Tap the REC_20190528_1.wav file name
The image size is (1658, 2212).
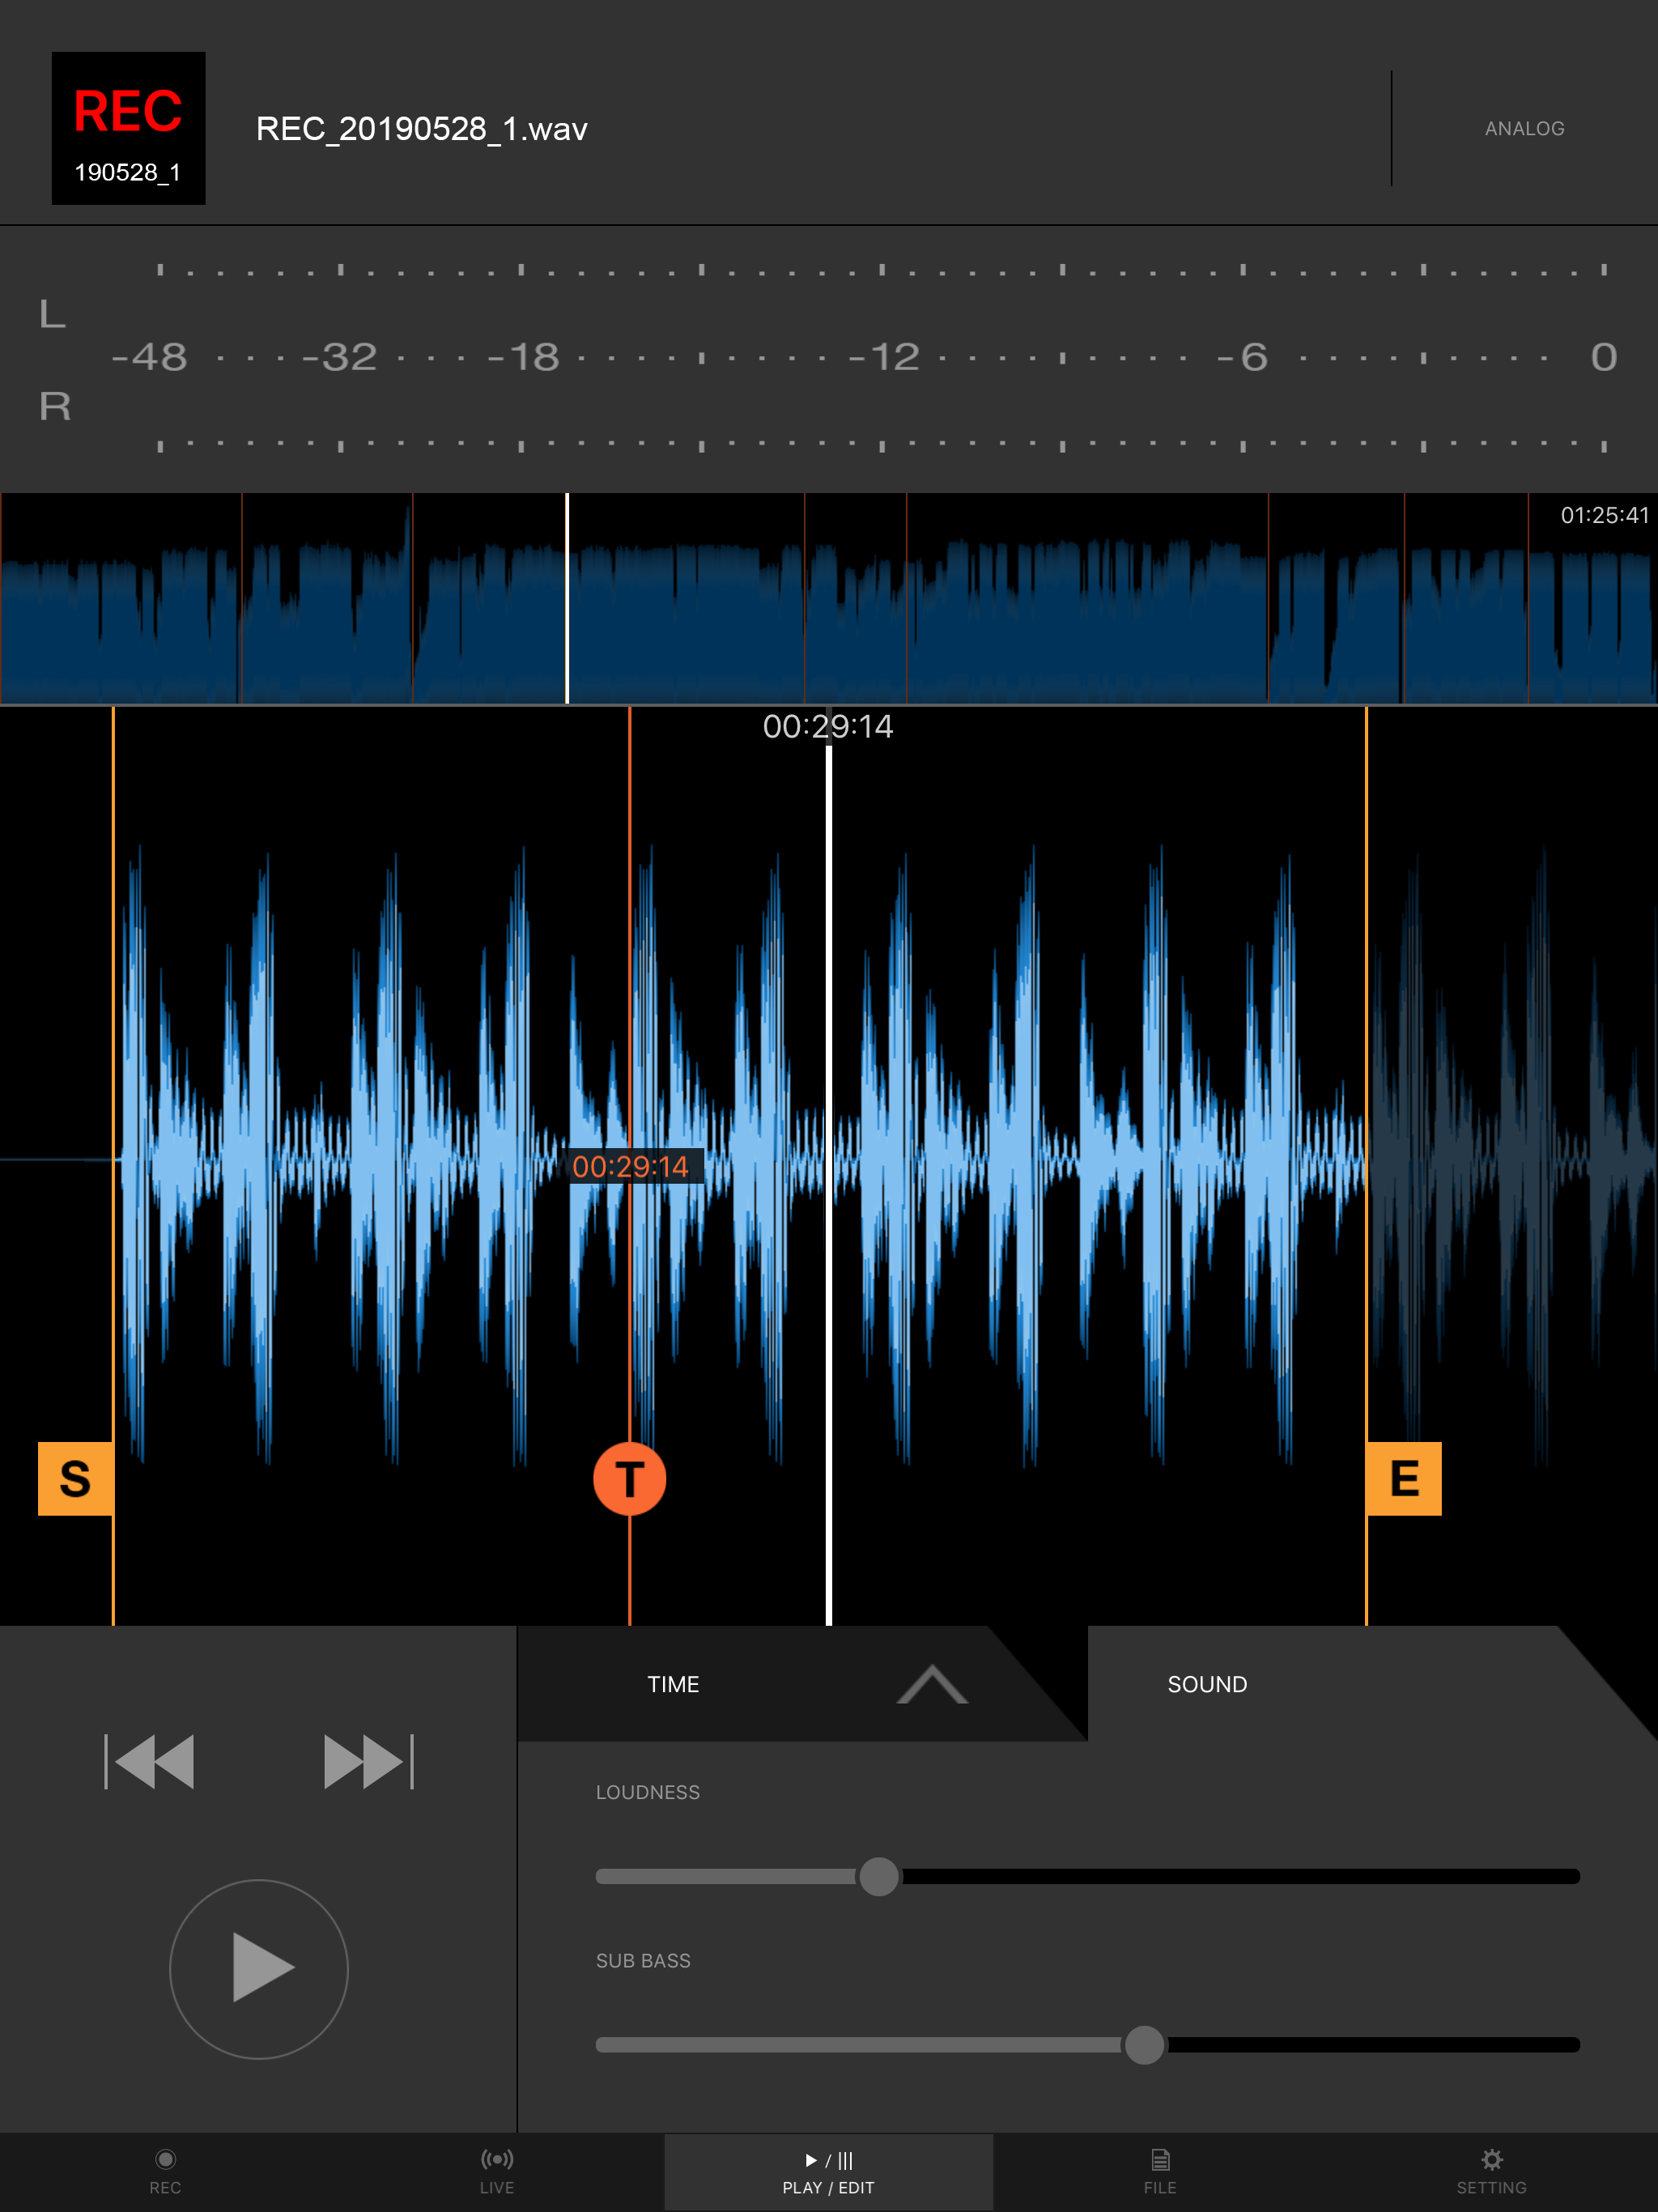pos(421,129)
